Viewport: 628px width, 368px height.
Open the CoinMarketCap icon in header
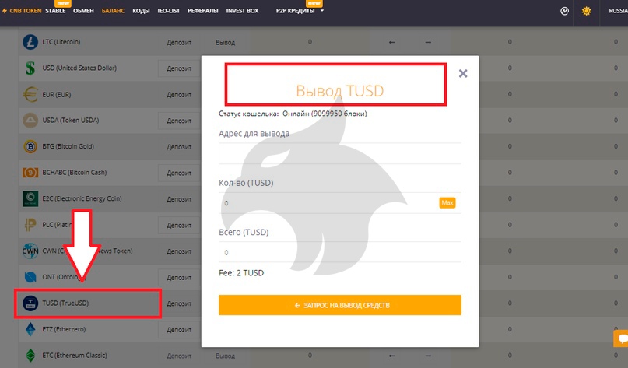[565, 12]
